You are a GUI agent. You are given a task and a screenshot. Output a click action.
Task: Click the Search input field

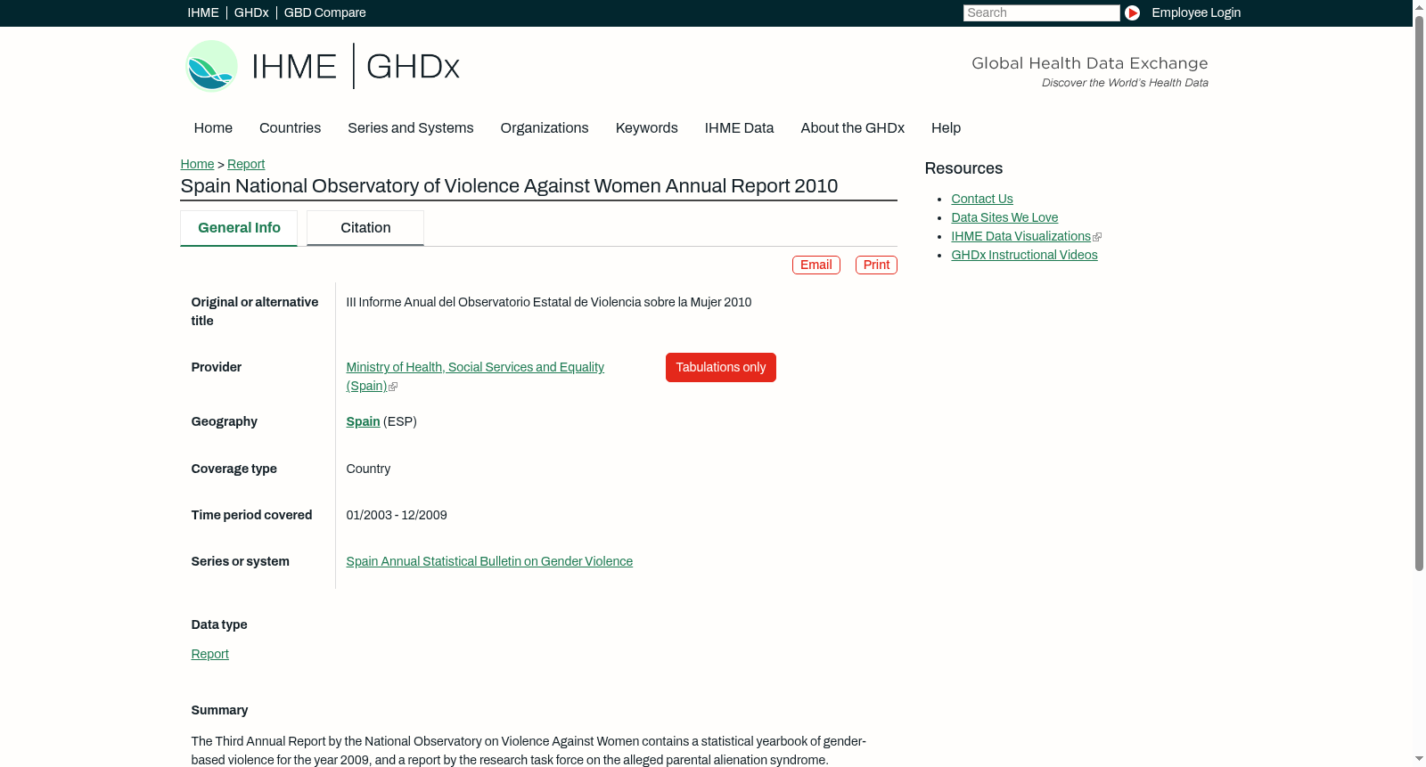tap(1041, 12)
